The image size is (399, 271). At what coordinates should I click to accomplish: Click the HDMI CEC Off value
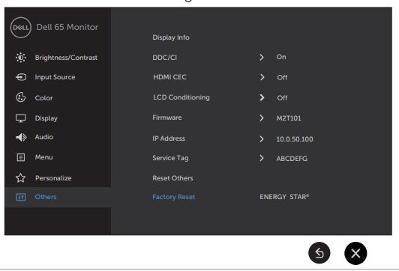click(x=282, y=77)
